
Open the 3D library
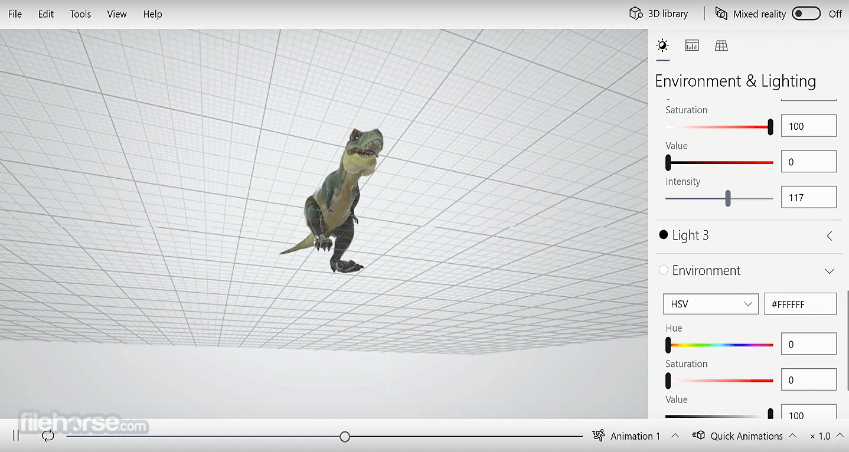[659, 14]
